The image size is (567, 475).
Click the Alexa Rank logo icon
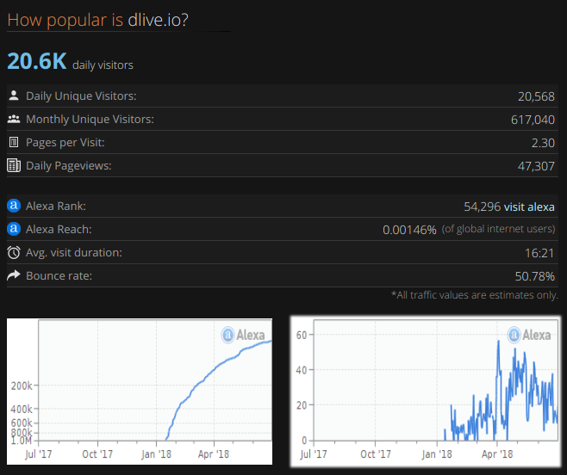coord(14,206)
